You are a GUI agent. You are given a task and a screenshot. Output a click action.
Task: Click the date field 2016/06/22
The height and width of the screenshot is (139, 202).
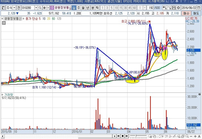[x=189, y=8]
